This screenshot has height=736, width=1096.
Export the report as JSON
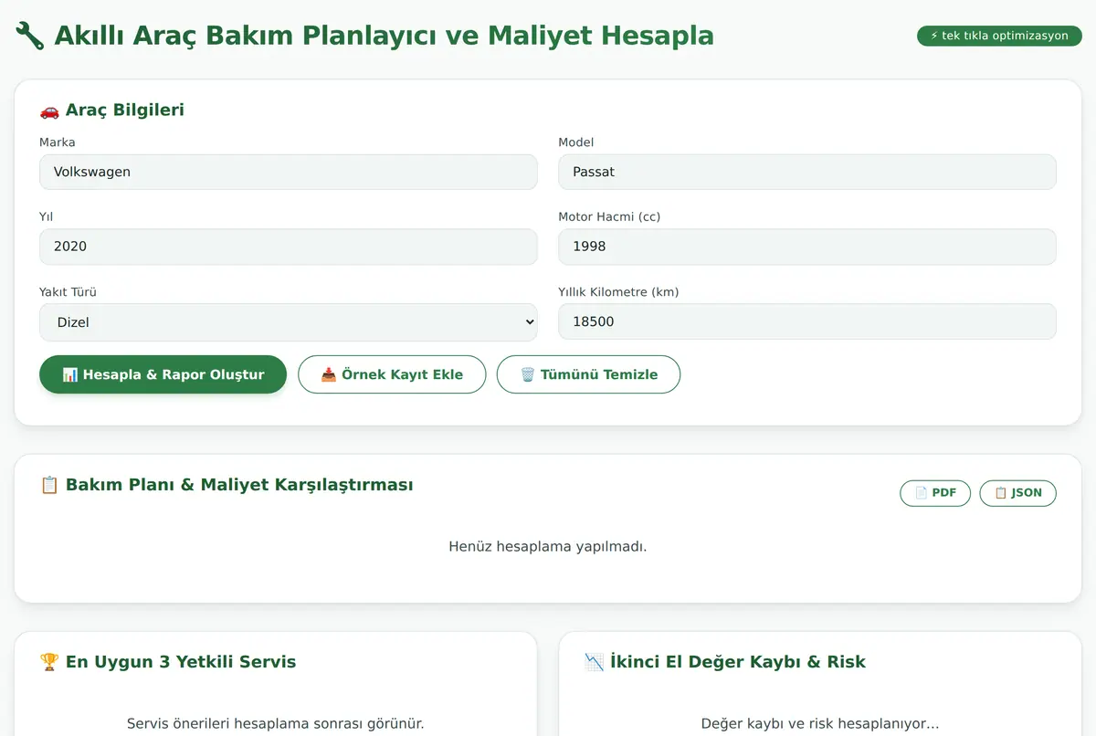(x=1017, y=493)
